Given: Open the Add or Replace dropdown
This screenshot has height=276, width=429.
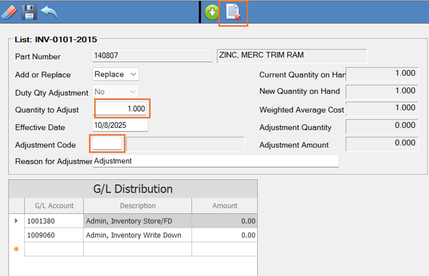Looking at the screenshot, I should (x=115, y=74).
